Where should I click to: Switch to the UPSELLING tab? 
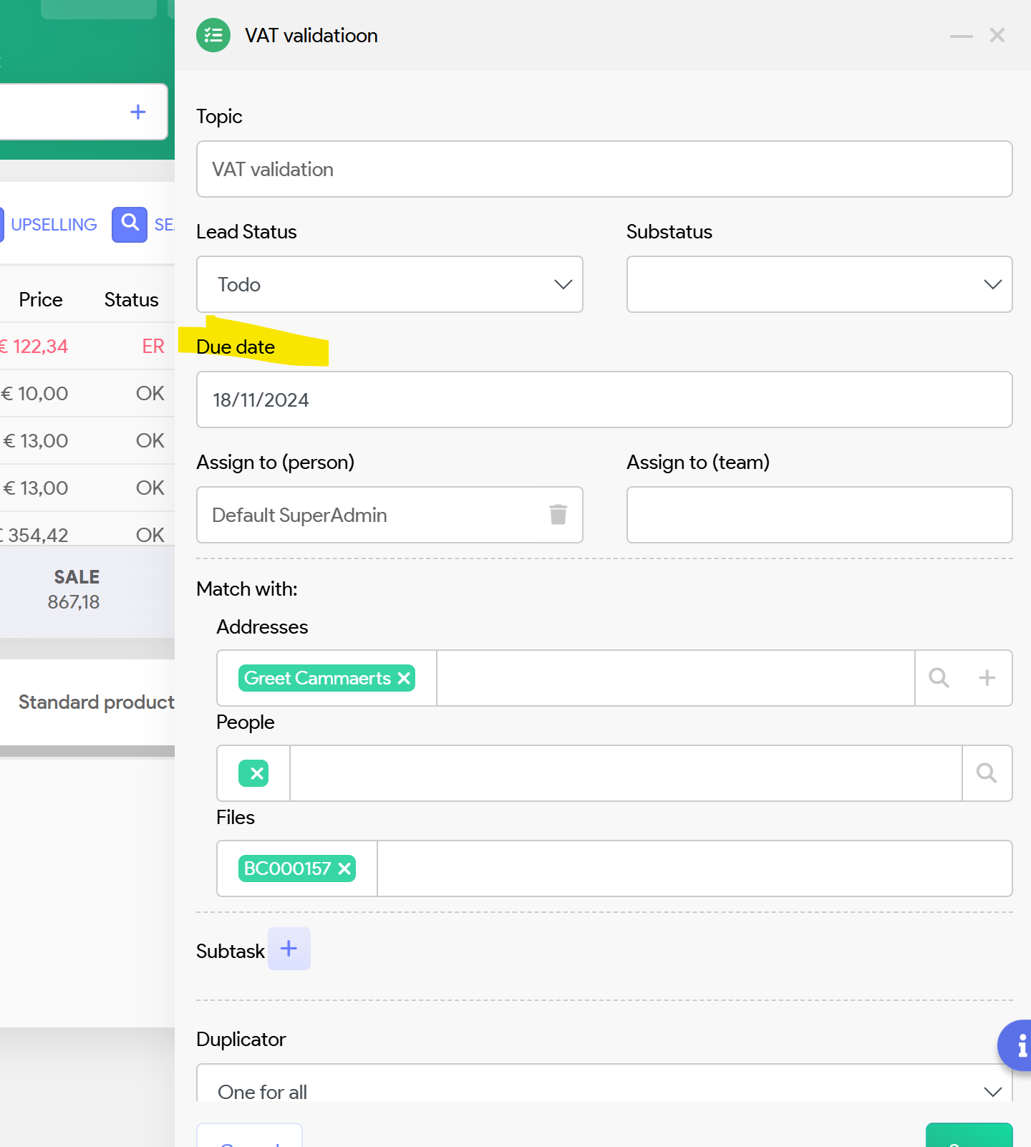tap(54, 225)
